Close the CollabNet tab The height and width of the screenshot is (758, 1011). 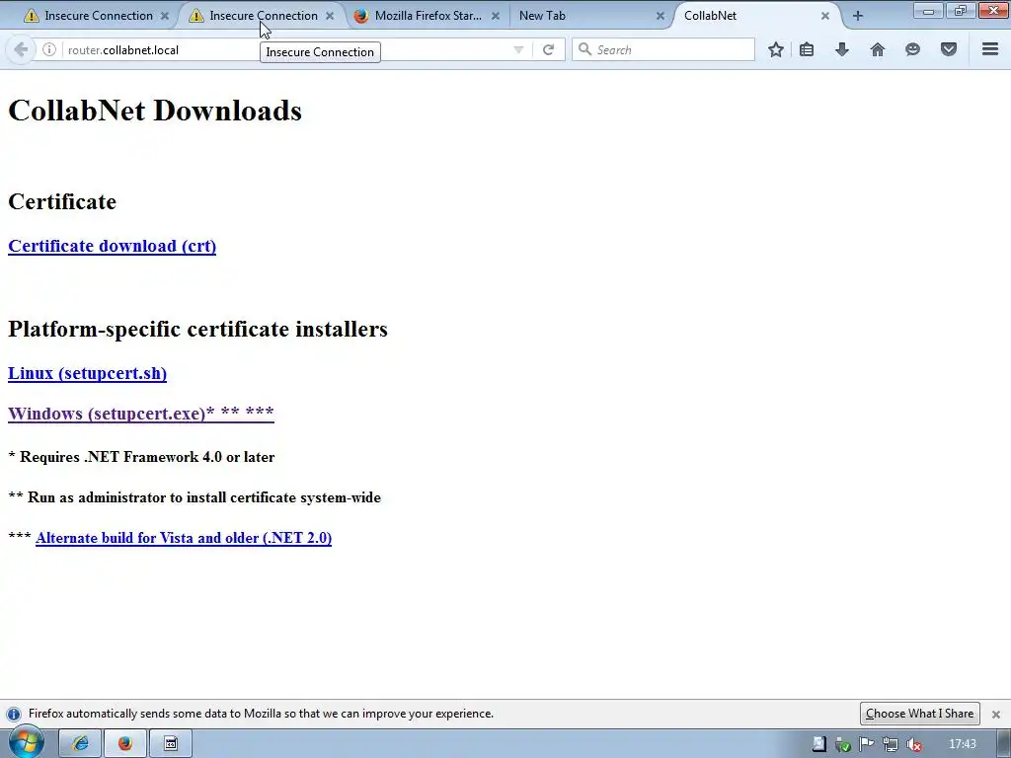pos(824,16)
